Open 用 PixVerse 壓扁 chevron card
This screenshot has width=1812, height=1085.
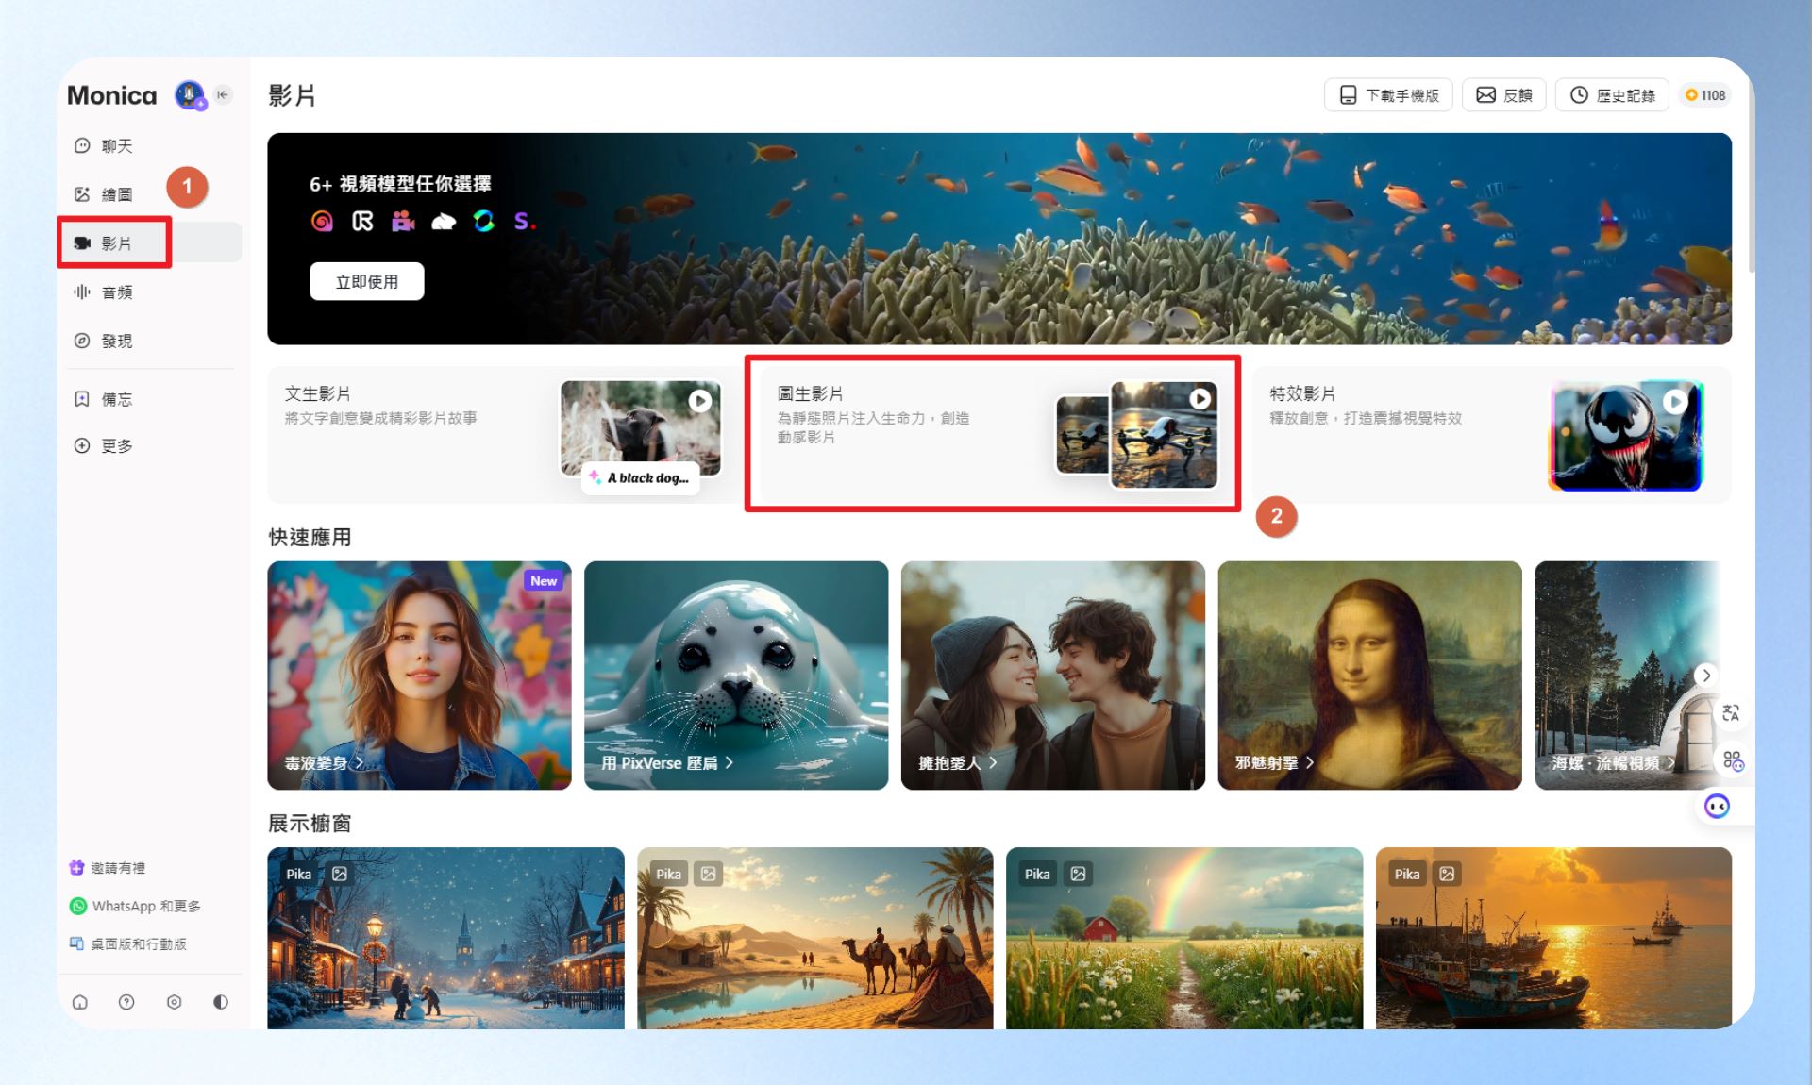pos(736,676)
